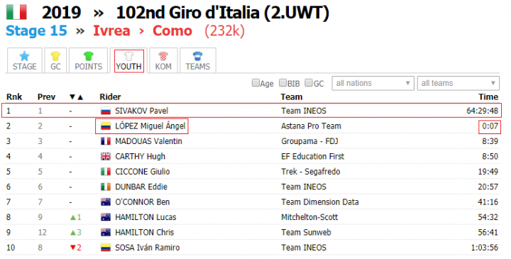This screenshot has height=259, width=511.
Task: Click the Stage 15 title link
Action: tap(36, 31)
